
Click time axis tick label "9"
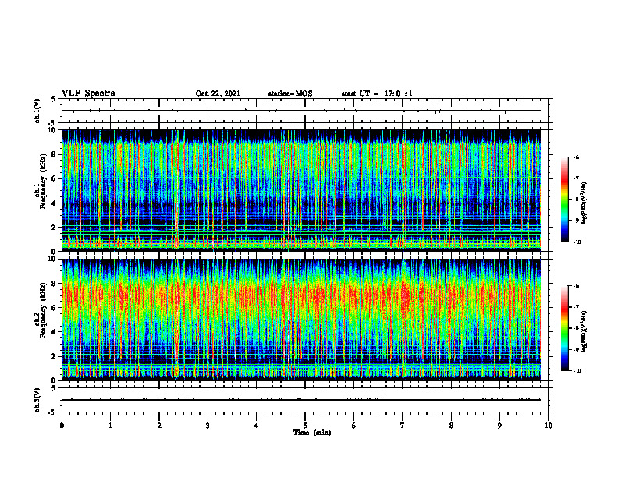(x=499, y=426)
